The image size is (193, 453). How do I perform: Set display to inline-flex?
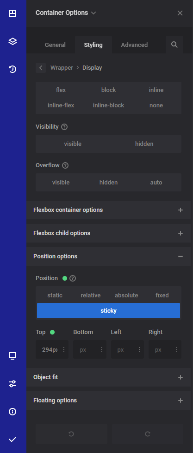pyautogui.click(x=61, y=105)
